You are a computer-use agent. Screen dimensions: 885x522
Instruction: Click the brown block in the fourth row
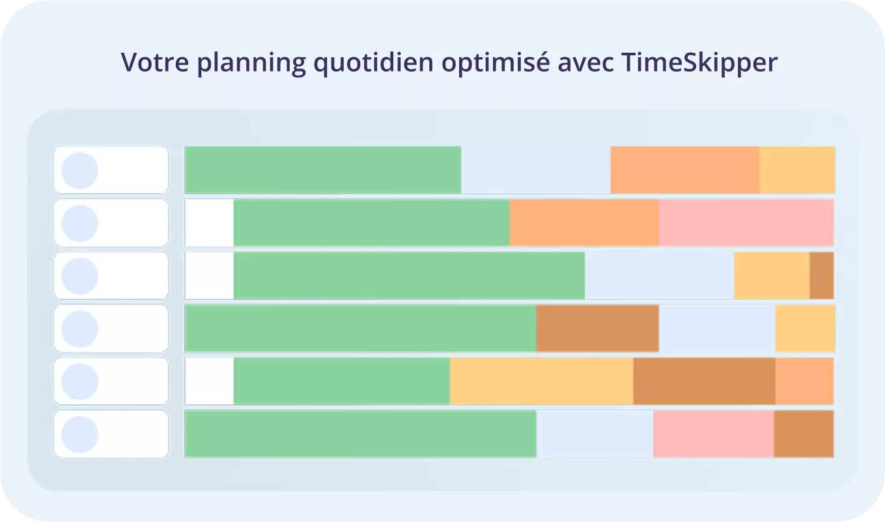point(597,328)
